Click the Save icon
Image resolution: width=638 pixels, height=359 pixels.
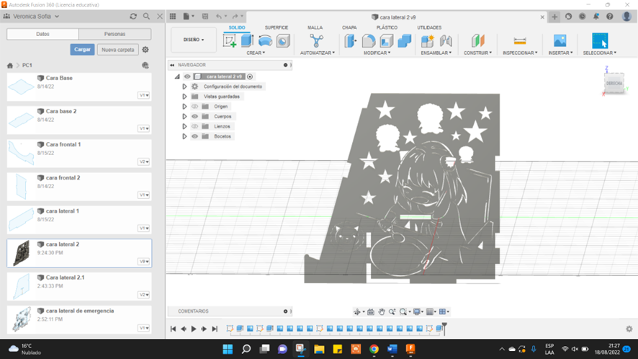(x=205, y=17)
